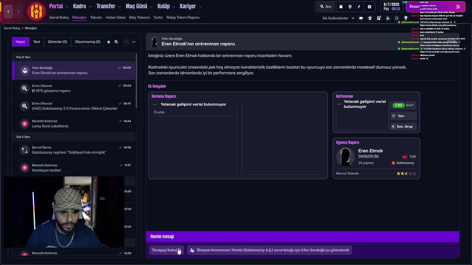Open the Takvim sub-tab
This screenshot has width=472, height=265.
tap(96, 17)
